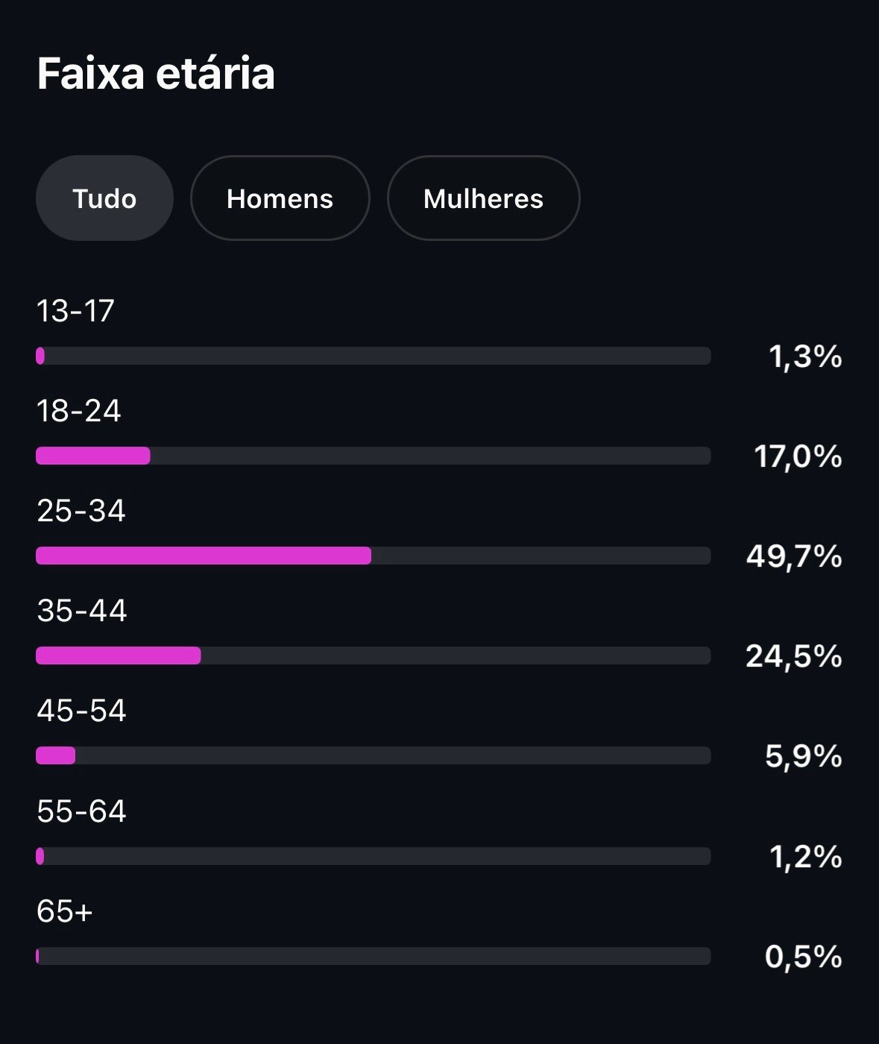Click the 65+ age label

pos(64,911)
